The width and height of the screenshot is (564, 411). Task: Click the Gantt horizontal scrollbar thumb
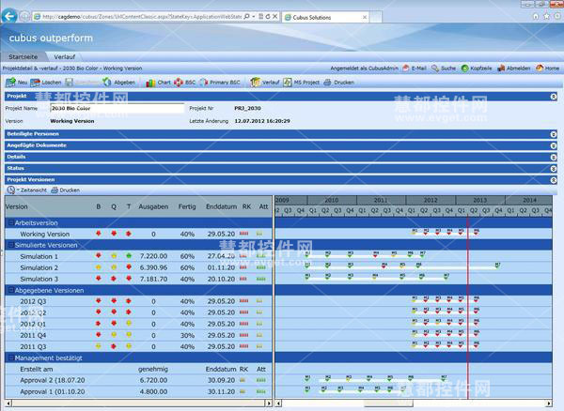coord(388,403)
